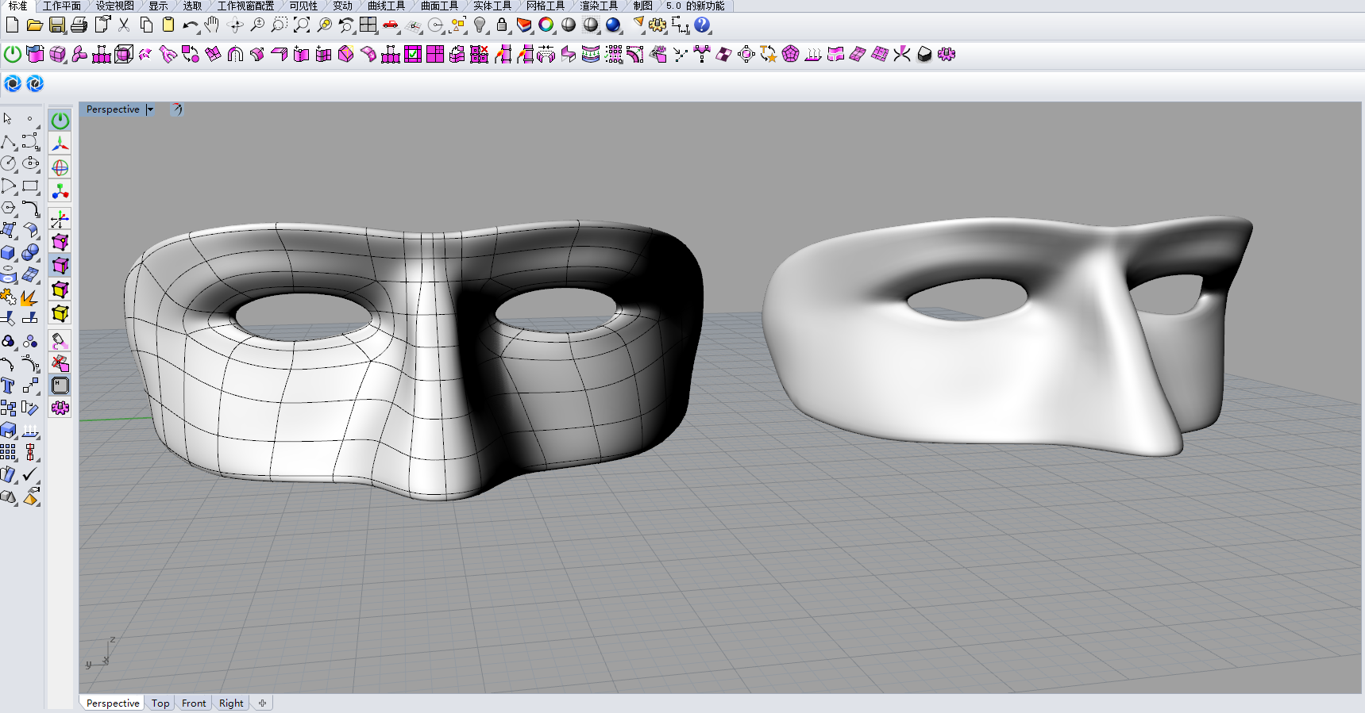Click the second KeyShot plugin icon
Screen dimensions: 1365x713
tap(35, 83)
